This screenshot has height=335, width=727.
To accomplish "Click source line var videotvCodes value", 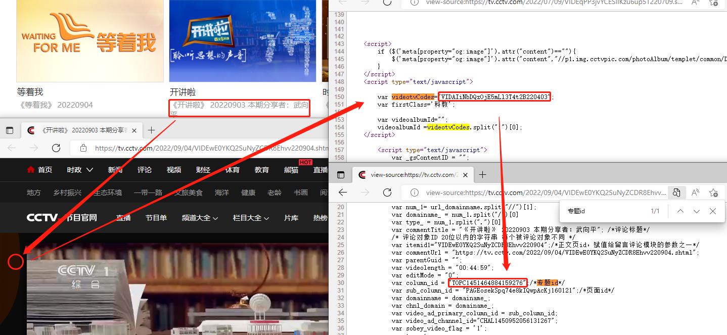I will point(495,97).
